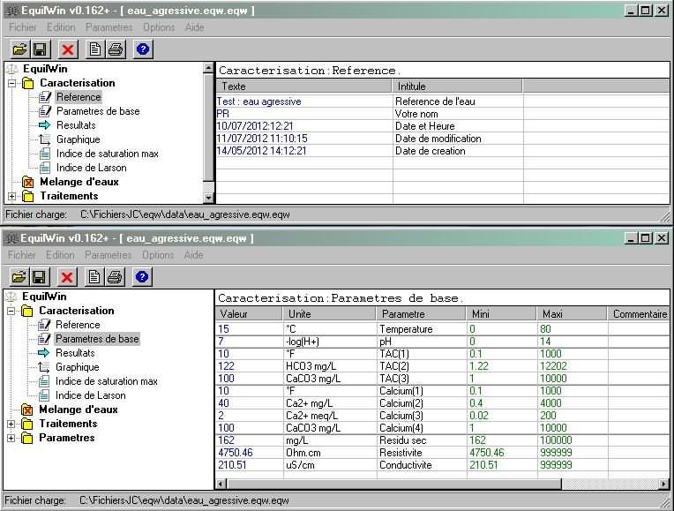
Task: Click the vertical scrollbar thumb in the top tree panel
Action: (x=208, y=127)
